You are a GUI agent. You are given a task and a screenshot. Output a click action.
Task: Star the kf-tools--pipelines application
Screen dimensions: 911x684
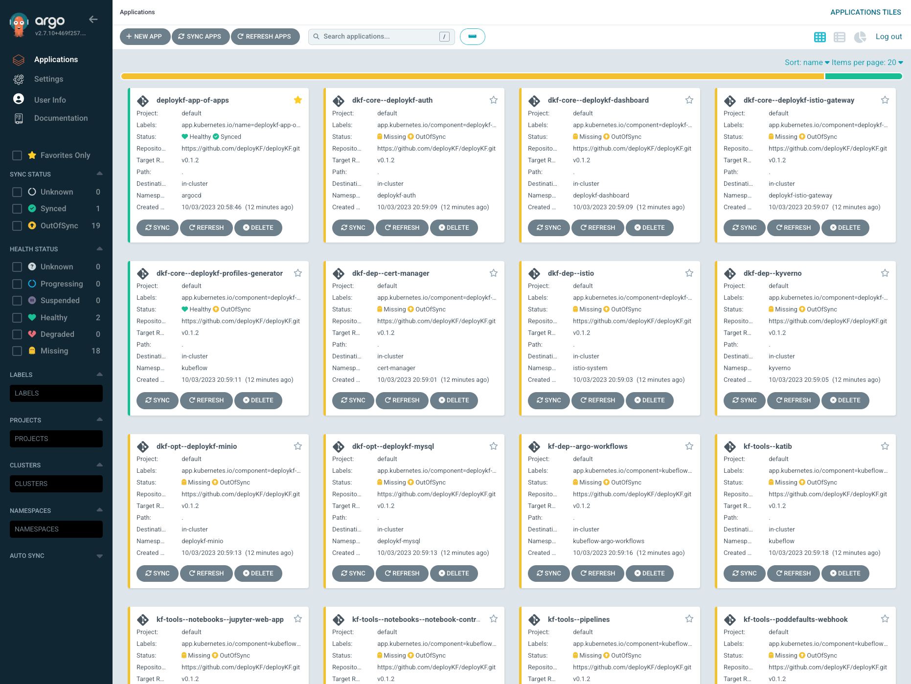coord(689,619)
